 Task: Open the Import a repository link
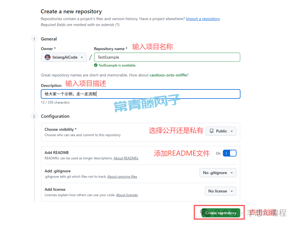pyautogui.click(x=203, y=19)
